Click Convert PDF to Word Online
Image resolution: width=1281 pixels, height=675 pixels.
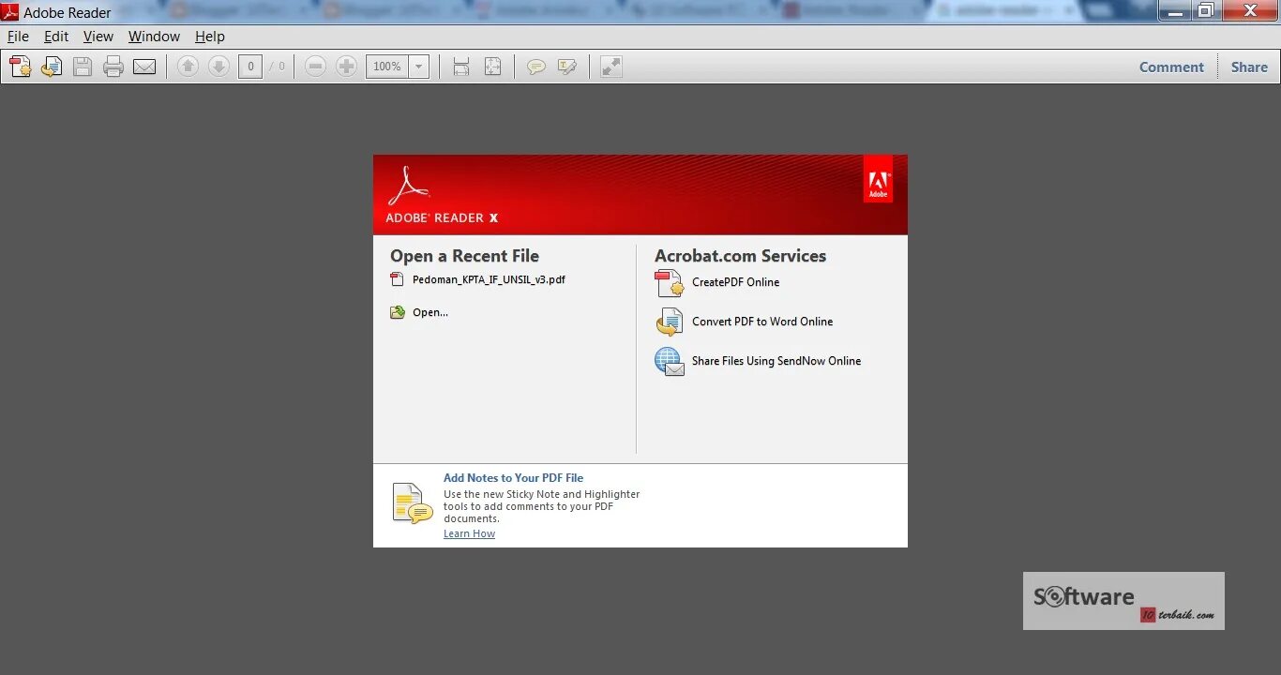pos(762,322)
